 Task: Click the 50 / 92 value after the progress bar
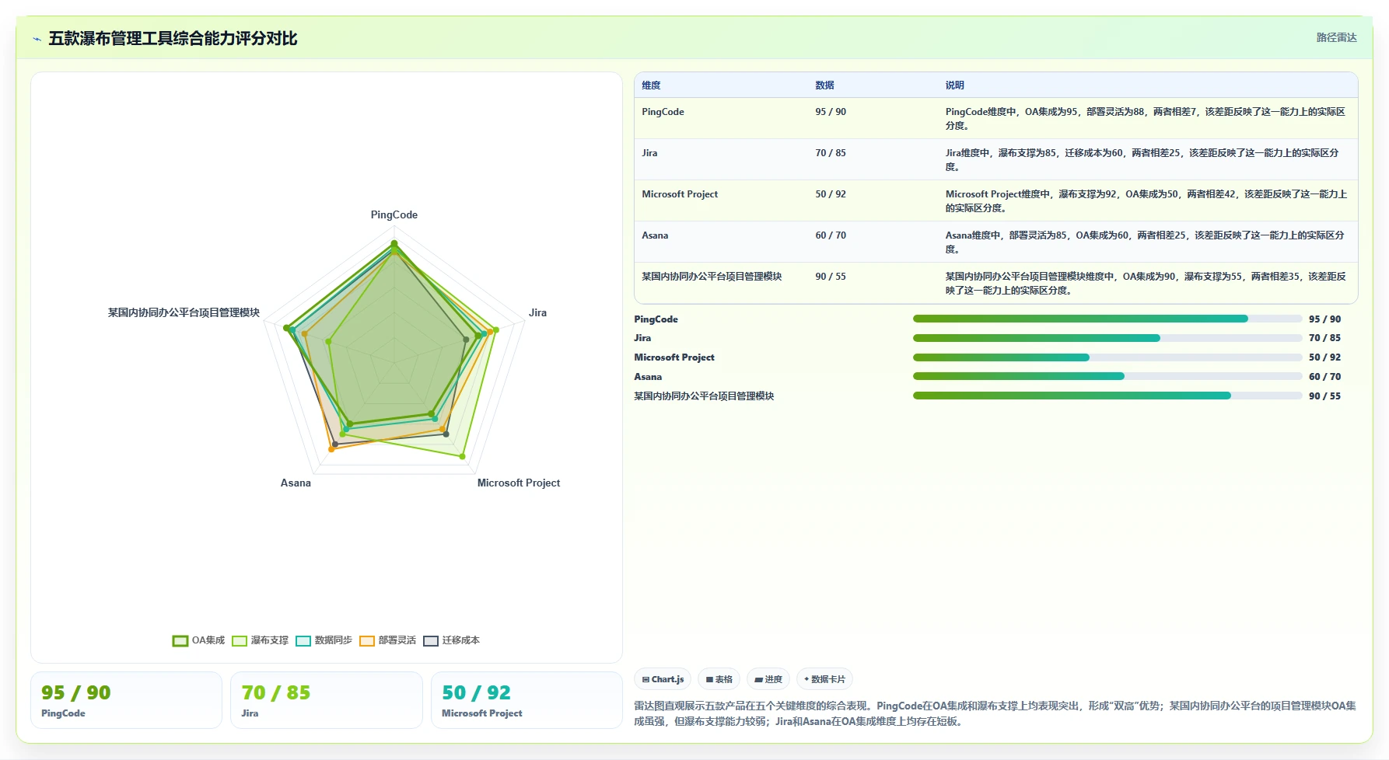pyautogui.click(x=1324, y=357)
